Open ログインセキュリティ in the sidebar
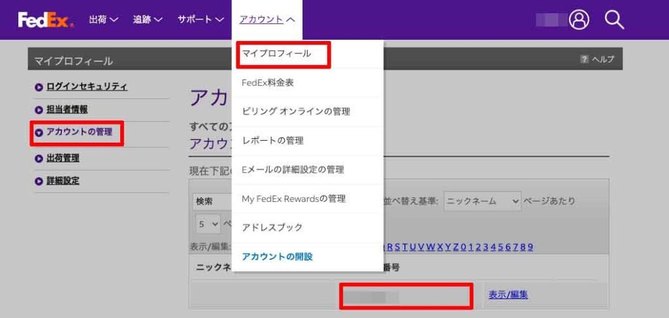The height and width of the screenshot is (318, 669). click(x=87, y=87)
